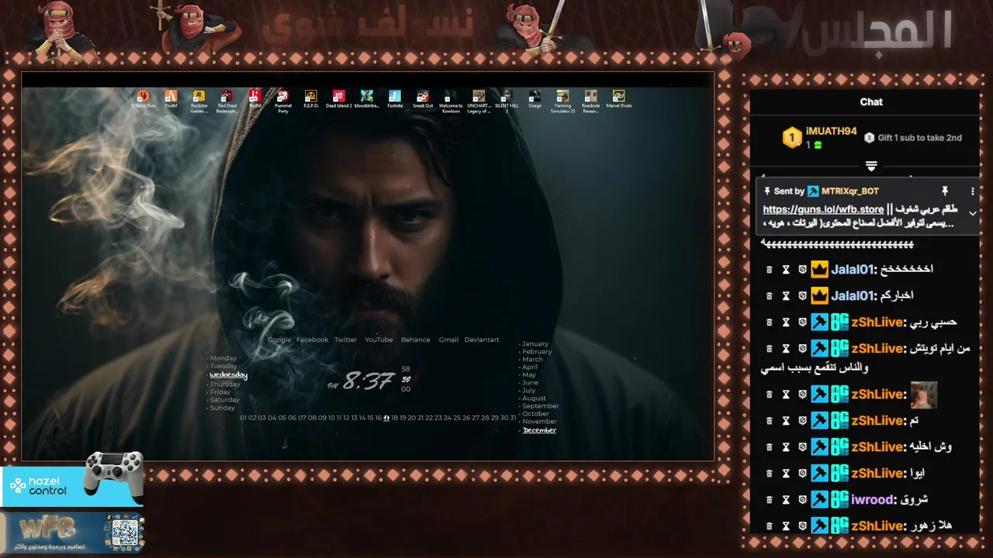Open the Deviantart widget link
The width and height of the screenshot is (993, 558).
pos(482,339)
